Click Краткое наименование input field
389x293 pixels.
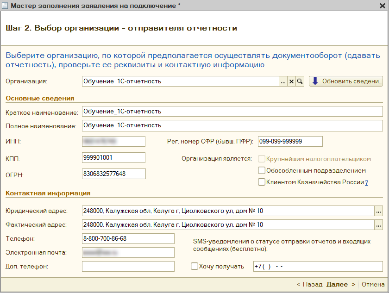coord(232,112)
